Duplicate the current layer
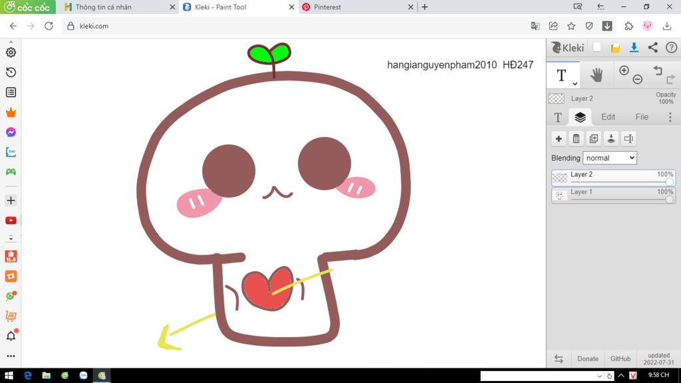This screenshot has width=681, height=383. click(593, 139)
